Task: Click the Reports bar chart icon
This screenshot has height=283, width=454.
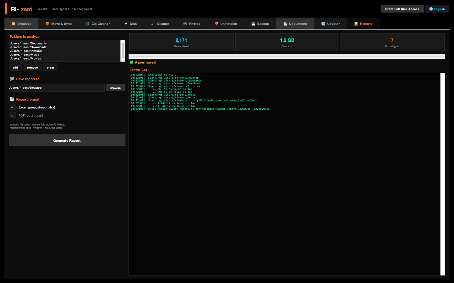Action: [x=356, y=24]
